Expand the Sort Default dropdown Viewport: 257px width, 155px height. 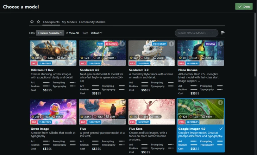(x=96, y=33)
